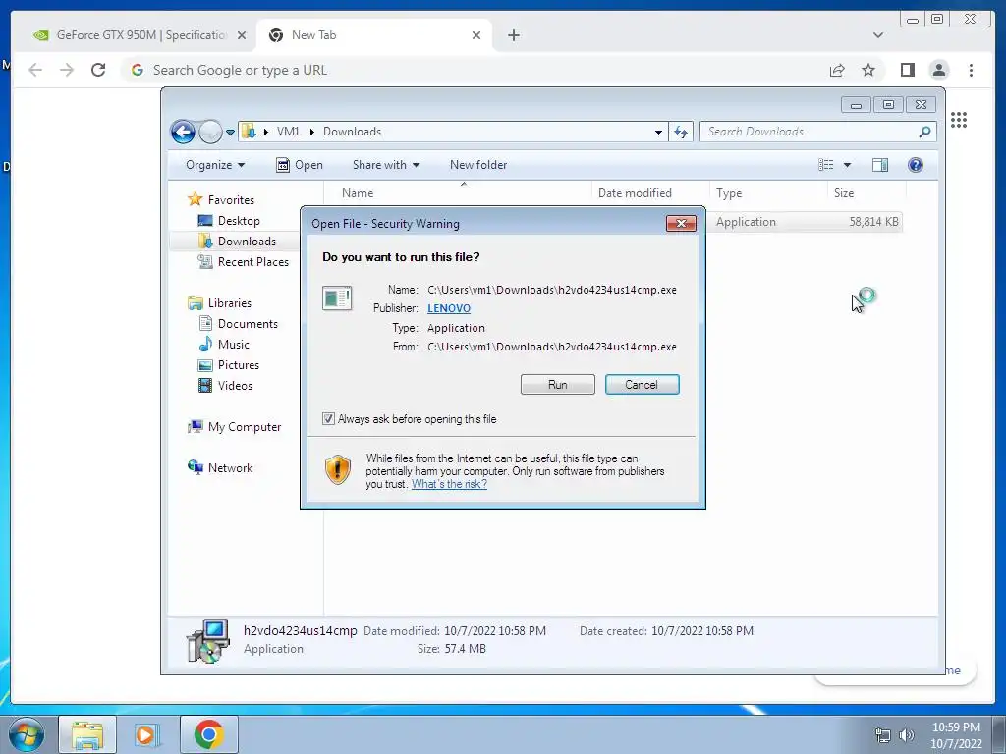Open the Windows Start menu
Image resolution: width=1006 pixels, height=754 pixels.
(x=27, y=734)
